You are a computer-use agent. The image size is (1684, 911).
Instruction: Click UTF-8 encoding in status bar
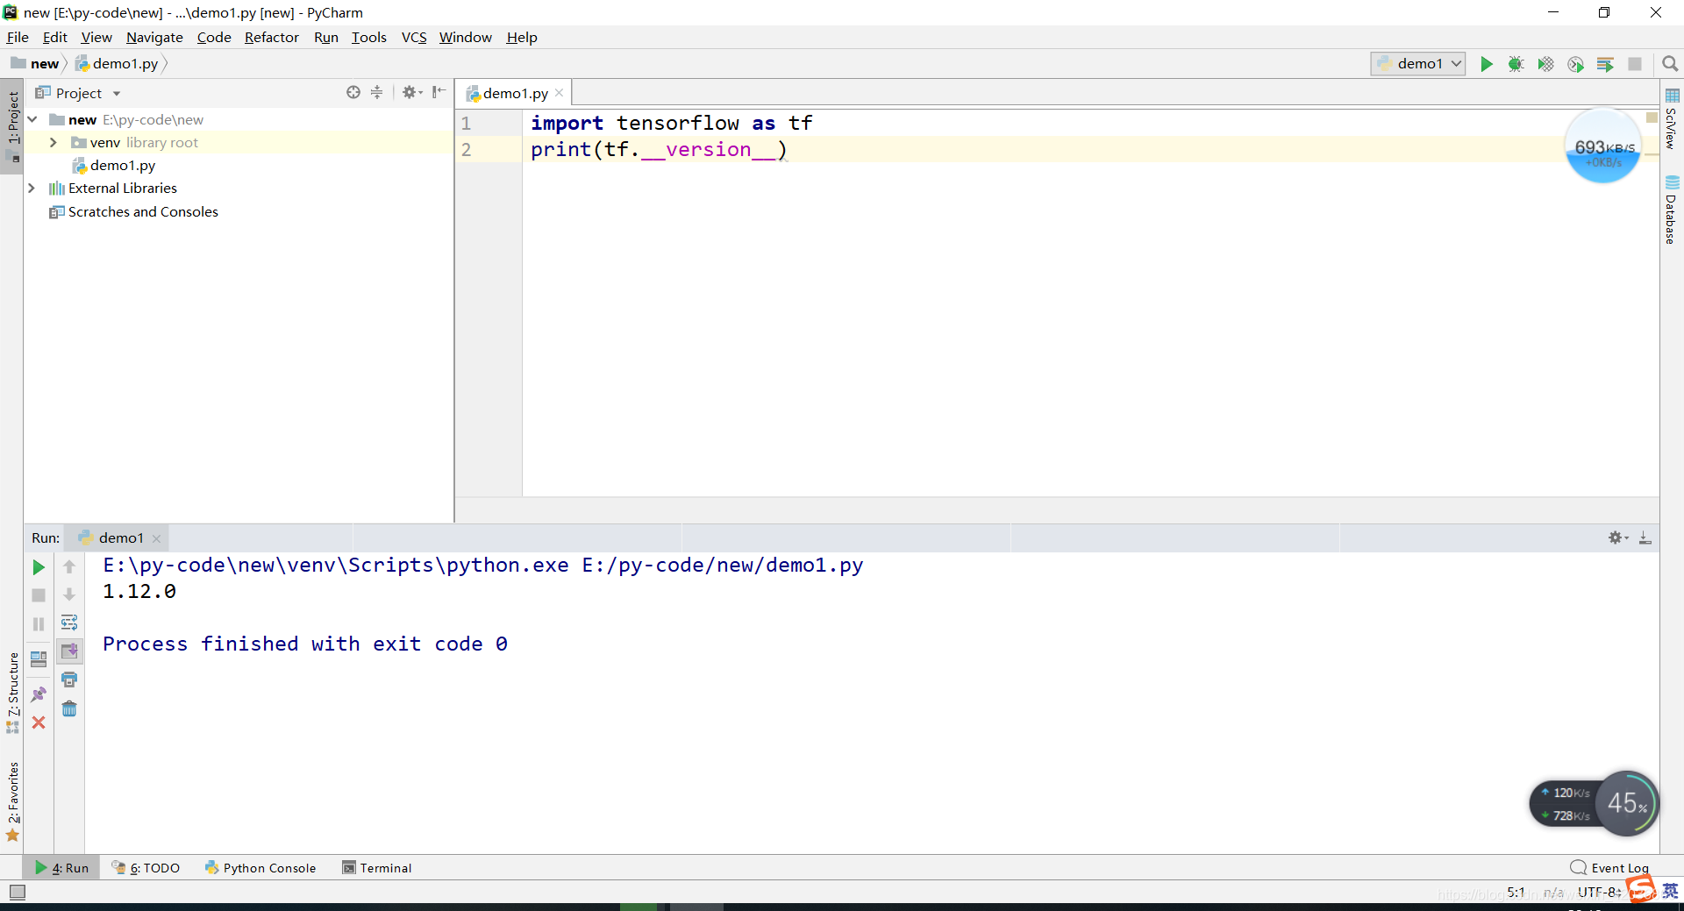click(x=1599, y=892)
